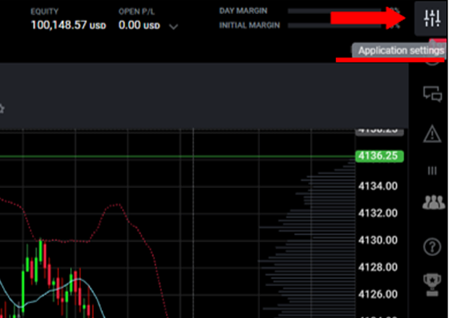
Task: Click the EQUITY label
Action: coord(44,12)
